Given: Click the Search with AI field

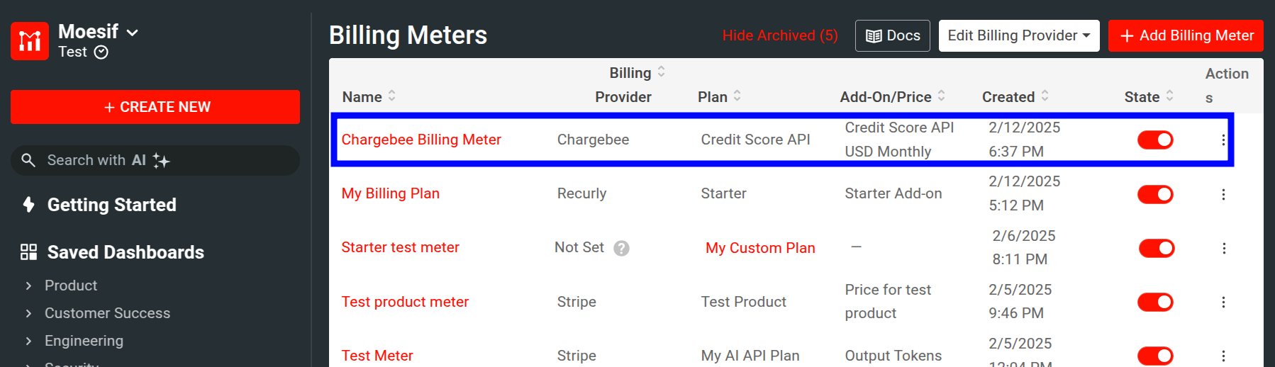Looking at the screenshot, I should 155,160.
